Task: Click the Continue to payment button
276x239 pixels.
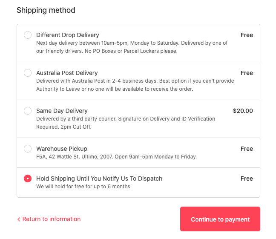Action: click(x=220, y=219)
